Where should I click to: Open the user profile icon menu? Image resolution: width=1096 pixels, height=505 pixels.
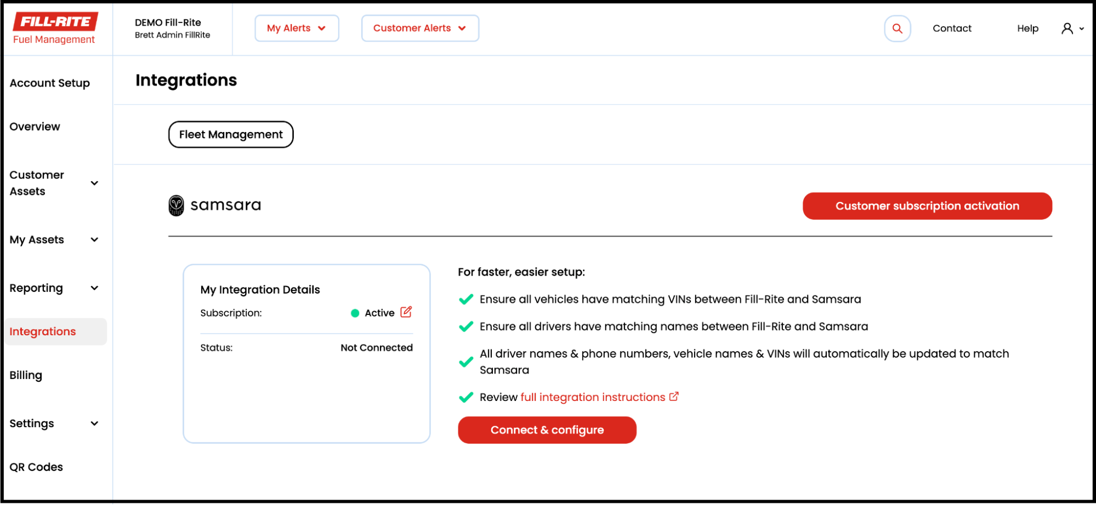coord(1072,28)
